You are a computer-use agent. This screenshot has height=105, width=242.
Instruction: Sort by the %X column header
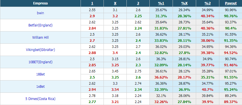pyautogui.click(x=184, y=3)
